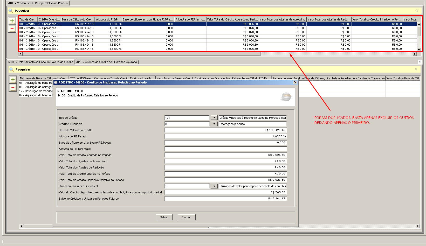Remove selected M100 record with minus icon
426x246 pixels.
(x=12, y=29)
